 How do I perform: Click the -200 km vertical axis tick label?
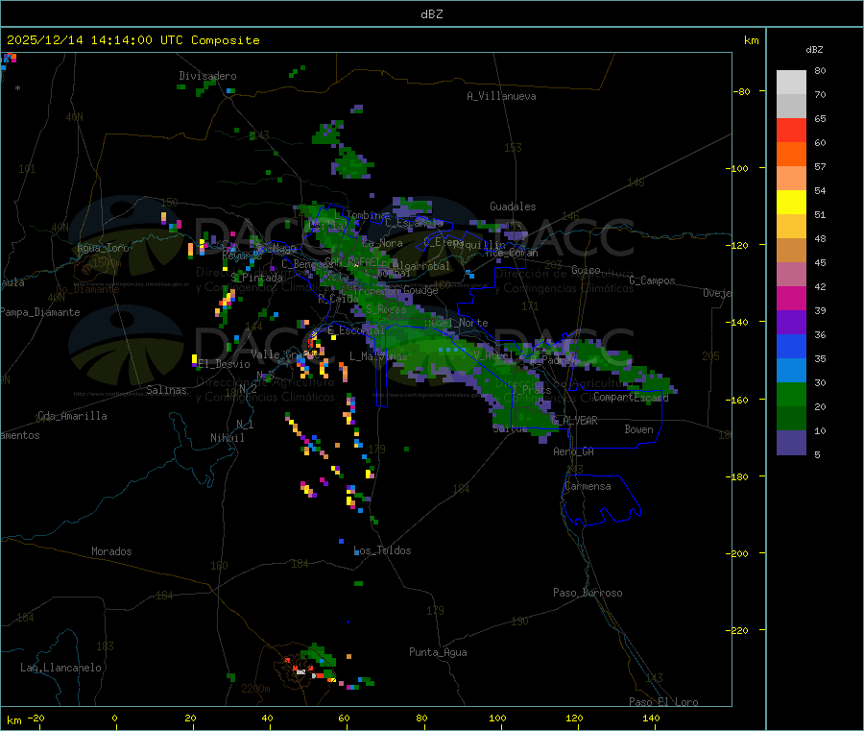tap(736, 553)
